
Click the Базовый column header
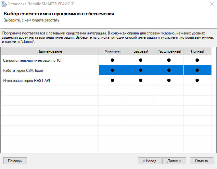click(141, 51)
